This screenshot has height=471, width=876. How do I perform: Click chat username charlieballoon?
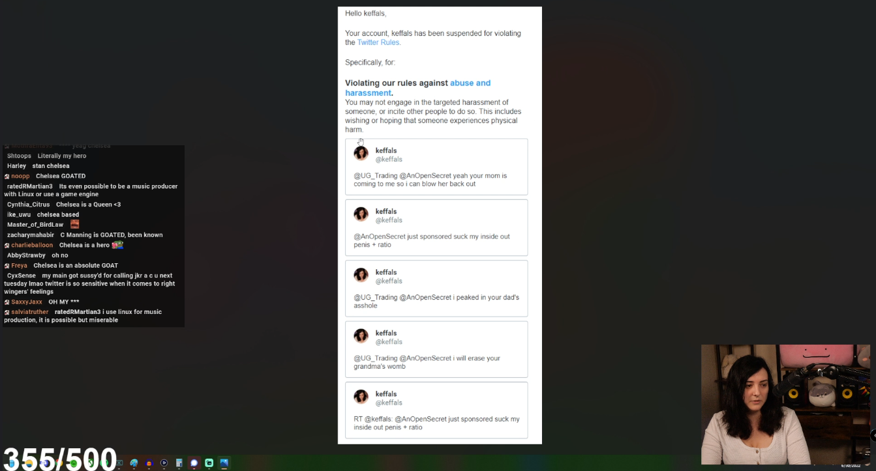tap(32, 246)
